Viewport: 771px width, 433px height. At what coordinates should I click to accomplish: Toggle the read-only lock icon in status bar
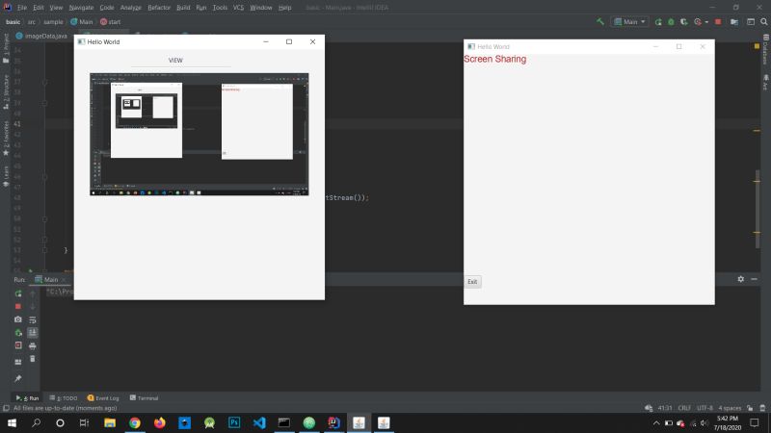click(750, 408)
